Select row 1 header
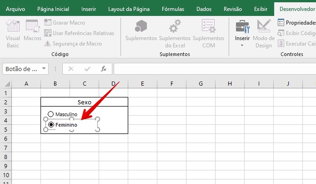The width and height of the screenshot is (316, 184). click(x=6, y=93)
